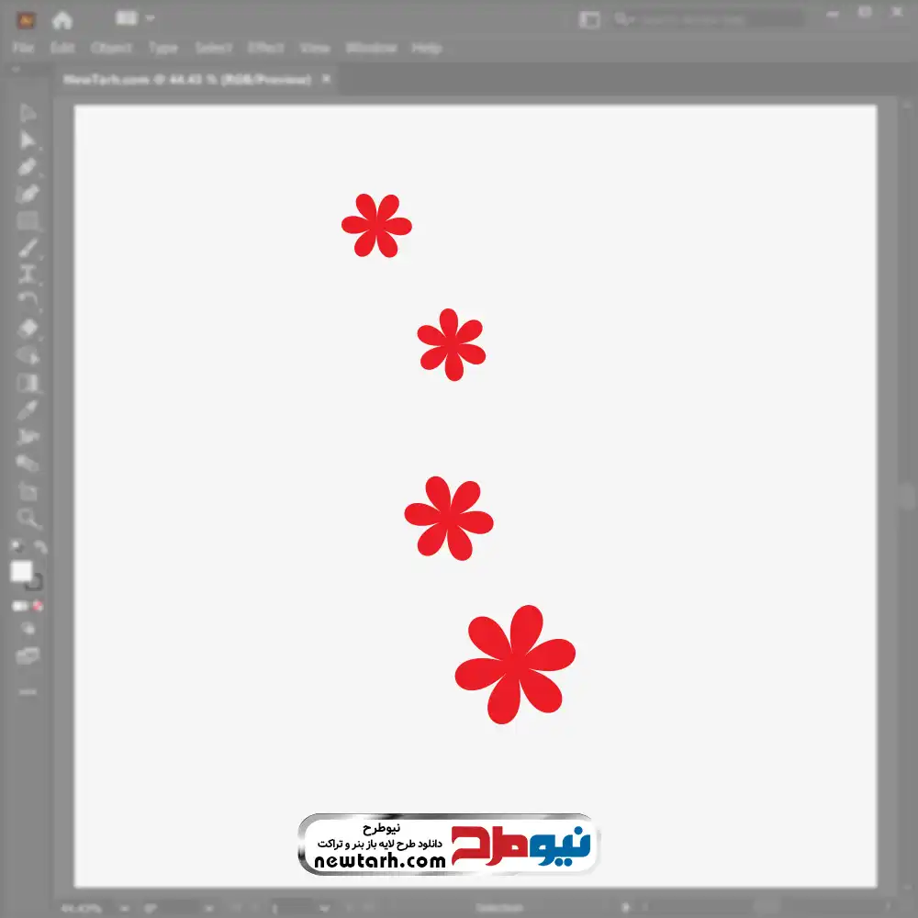Select the topmost red flower
Viewport: 918px width, 918px height.
pyautogui.click(x=377, y=226)
